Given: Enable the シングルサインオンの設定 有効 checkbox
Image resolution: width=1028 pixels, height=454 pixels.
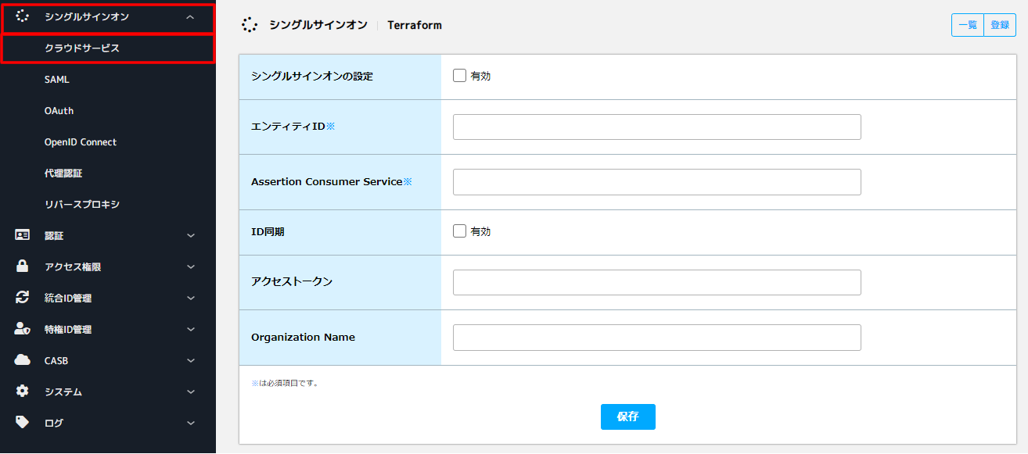Looking at the screenshot, I should [x=460, y=76].
